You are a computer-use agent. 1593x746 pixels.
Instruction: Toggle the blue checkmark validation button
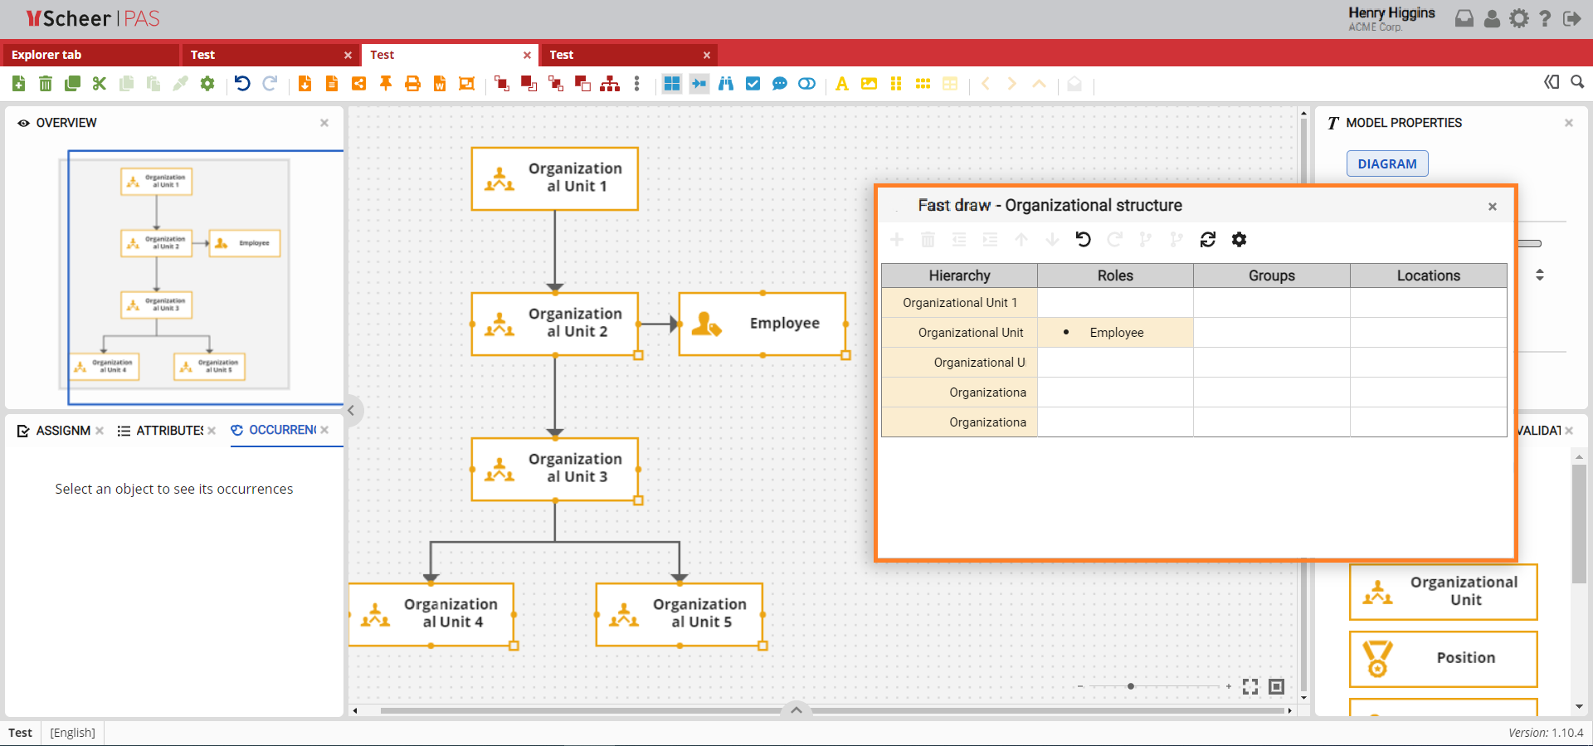pyautogui.click(x=753, y=84)
